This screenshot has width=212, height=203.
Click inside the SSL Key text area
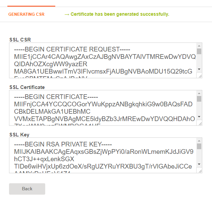tap(103, 156)
